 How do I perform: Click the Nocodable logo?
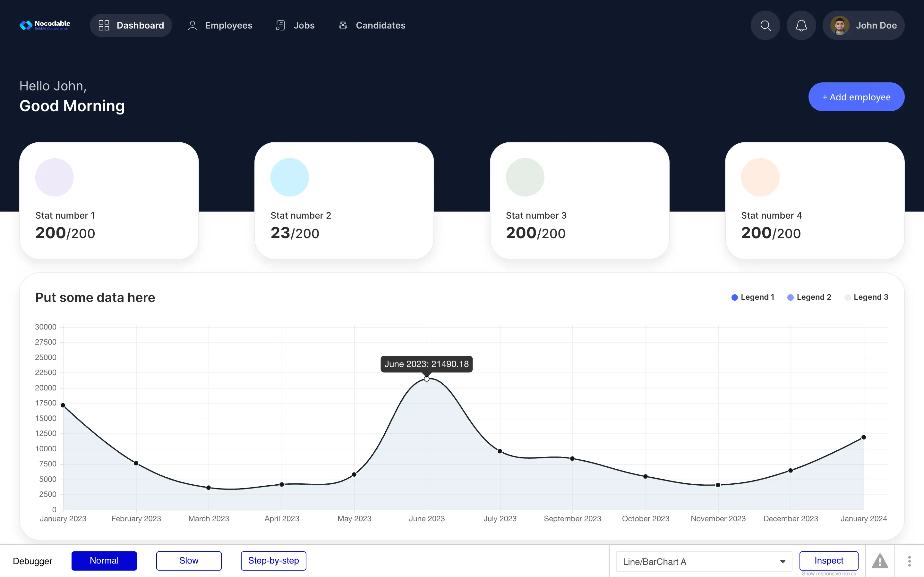tap(45, 25)
